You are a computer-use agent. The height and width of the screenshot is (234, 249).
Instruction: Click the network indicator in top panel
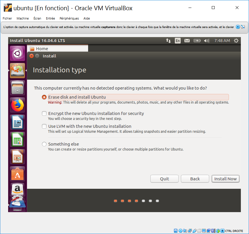[168, 41]
